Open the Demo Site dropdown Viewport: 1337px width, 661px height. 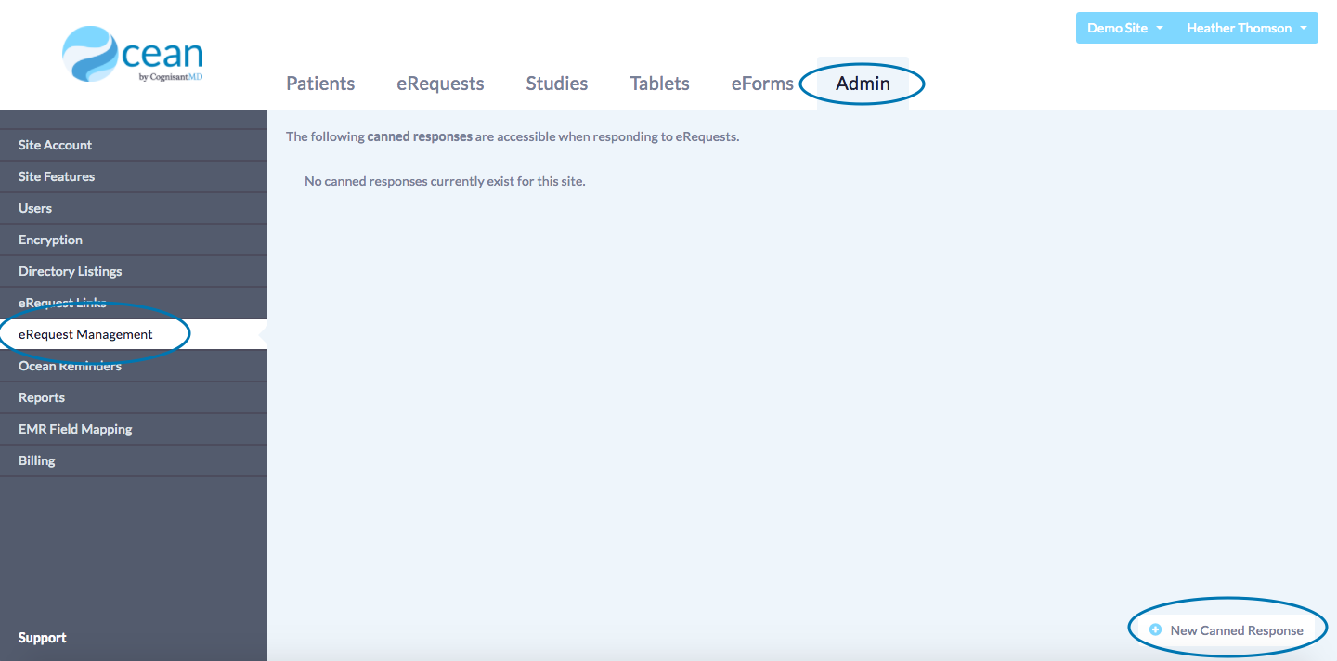coord(1124,28)
